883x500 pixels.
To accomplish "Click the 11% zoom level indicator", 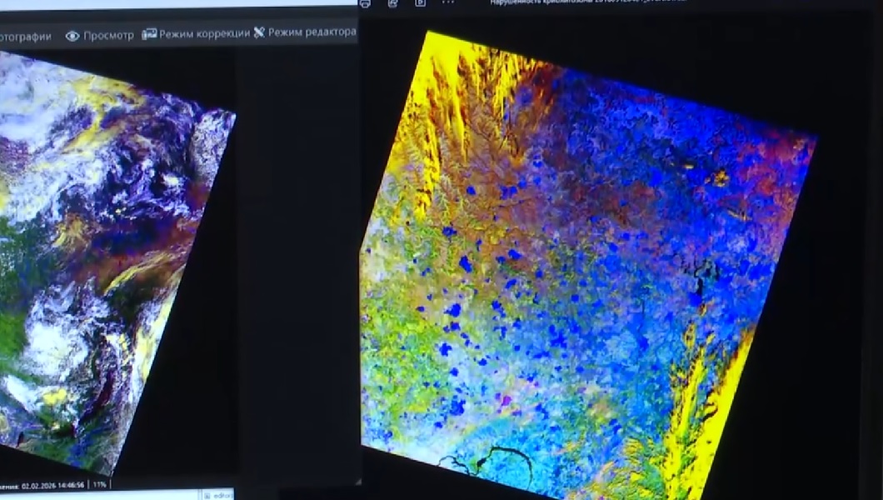I will click(99, 484).
